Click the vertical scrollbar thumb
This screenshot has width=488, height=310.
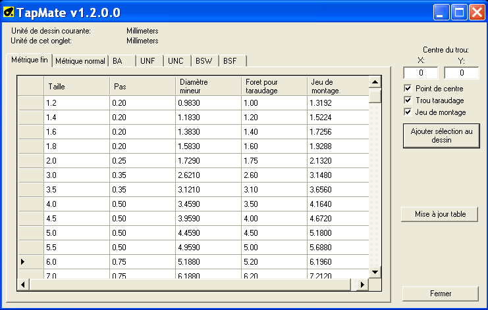(375, 96)
